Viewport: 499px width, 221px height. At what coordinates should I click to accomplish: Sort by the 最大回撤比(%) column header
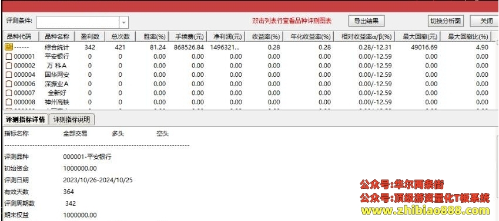(465, 37)
